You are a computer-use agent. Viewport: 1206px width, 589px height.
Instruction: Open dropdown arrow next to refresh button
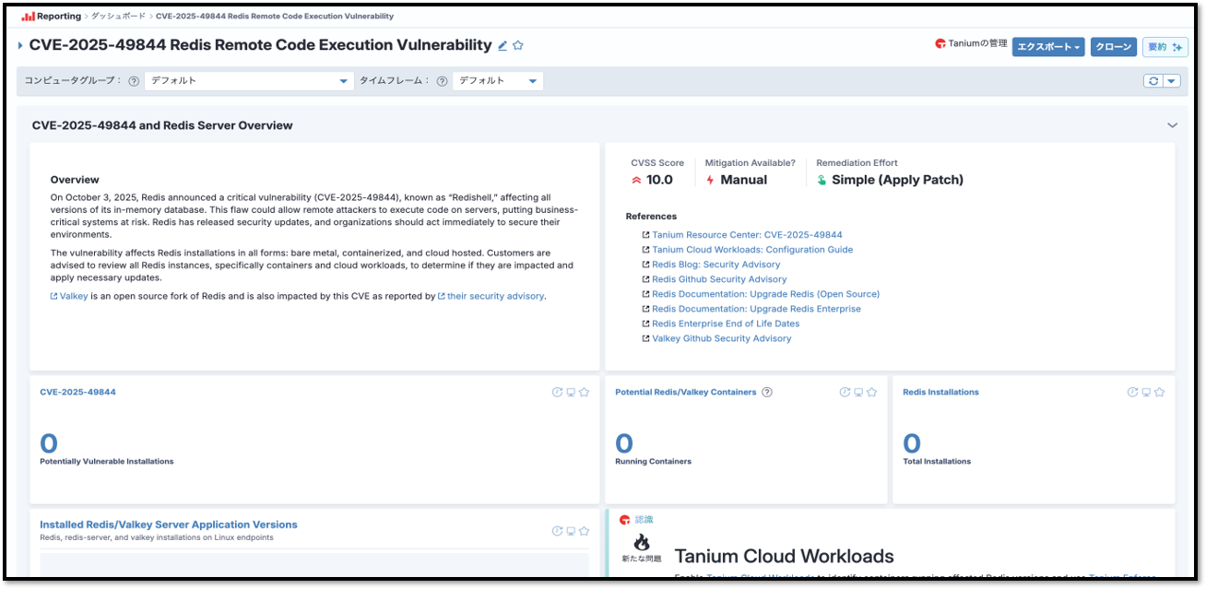1172,81
